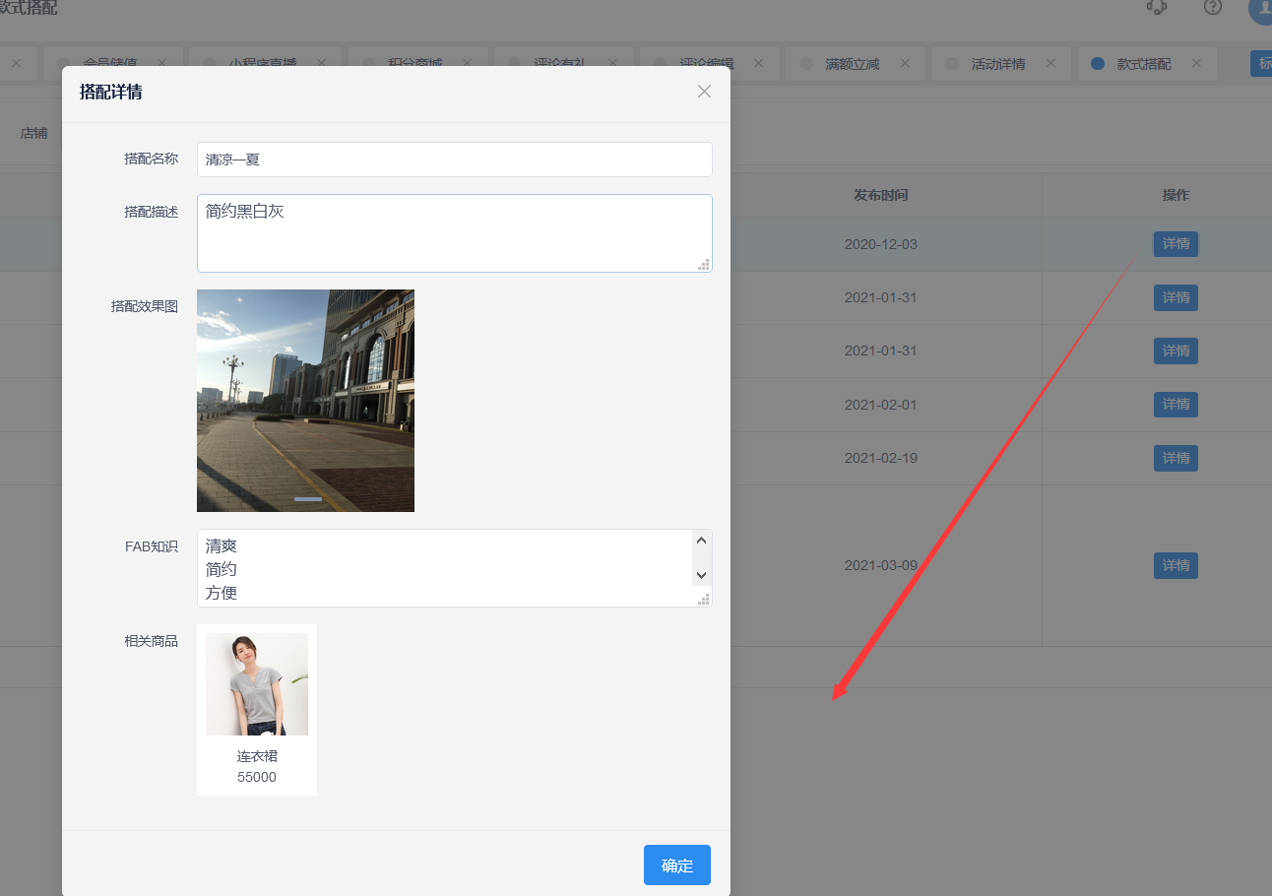Click inside the FAB知识 textarea
The width and height of the screenshot is (1272, 896).
pyautogui.click(x=455, y=568)
